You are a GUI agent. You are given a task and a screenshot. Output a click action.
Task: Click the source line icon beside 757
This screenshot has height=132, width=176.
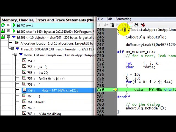pos(24,78)
